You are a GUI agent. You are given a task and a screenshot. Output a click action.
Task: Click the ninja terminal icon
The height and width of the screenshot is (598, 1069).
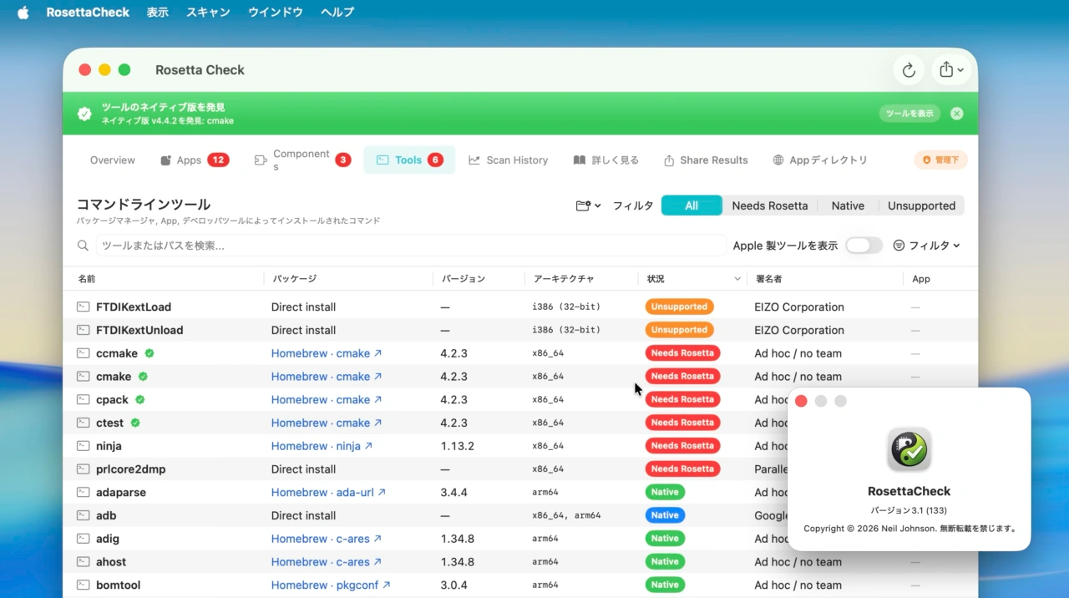pos(83,446)
